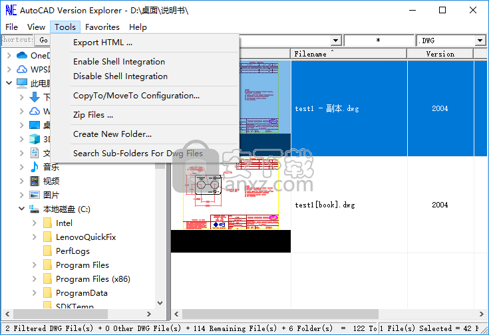Open the .DWG file type dropdown
Viewport: 489px width, 335px height.
pos(480,41)
